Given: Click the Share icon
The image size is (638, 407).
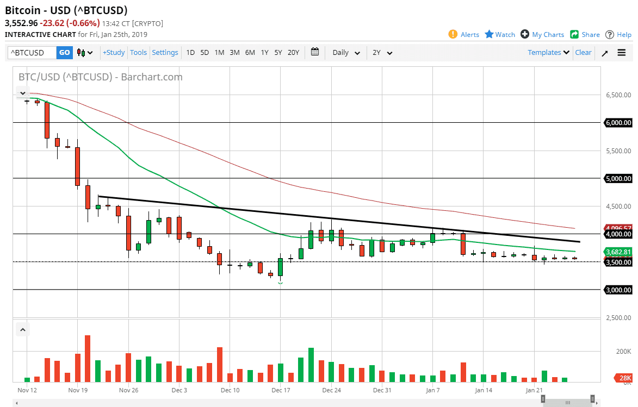Looking at the screenshot, I should [x=574, y=34].
